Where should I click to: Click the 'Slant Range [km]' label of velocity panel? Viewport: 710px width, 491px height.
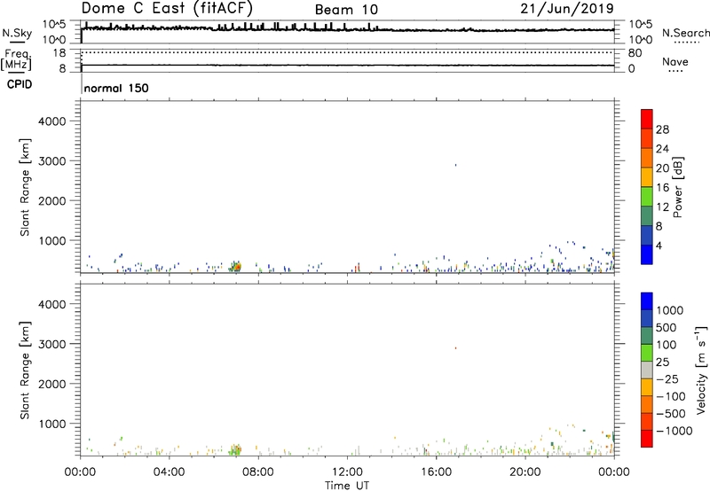[25, 370]
